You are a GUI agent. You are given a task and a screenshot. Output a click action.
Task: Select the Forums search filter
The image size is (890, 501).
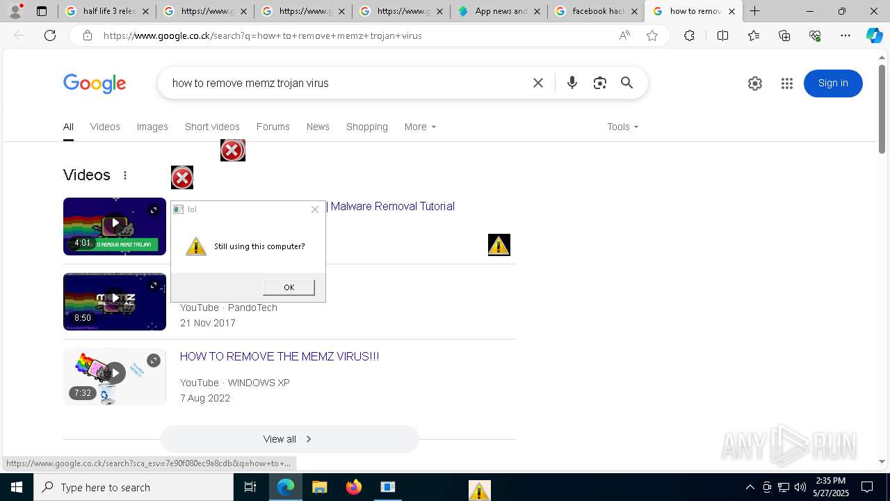click(273, 127)
